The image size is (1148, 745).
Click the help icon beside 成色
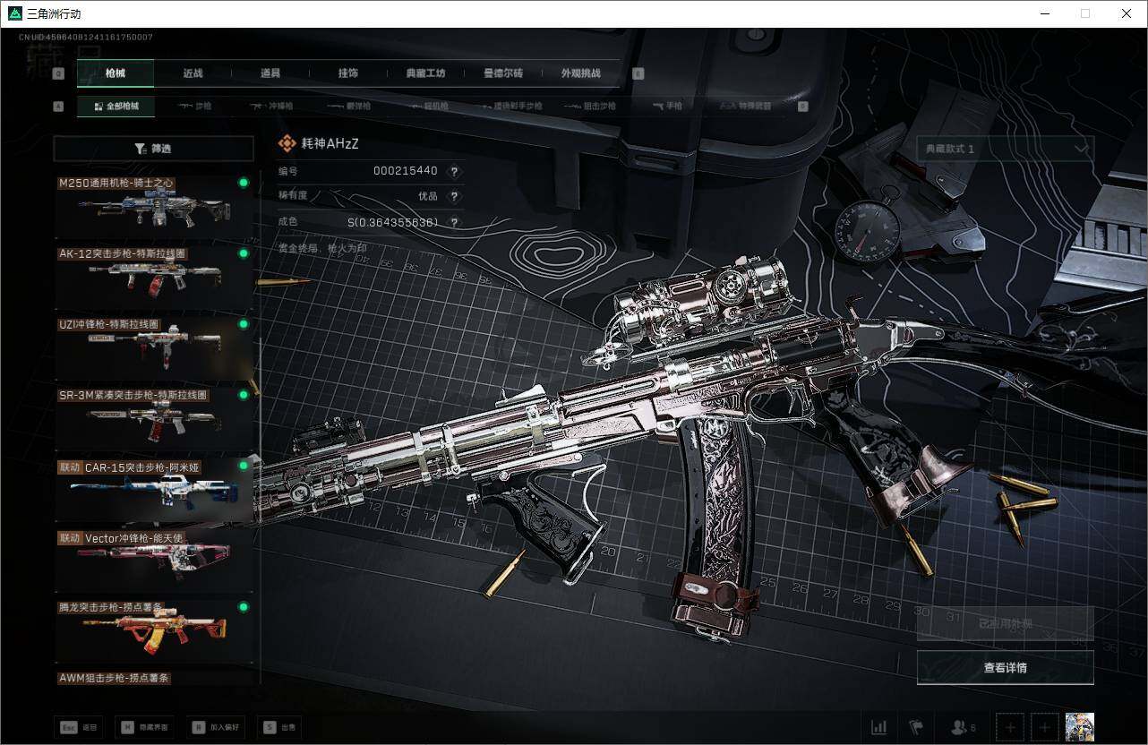tap(454, 222)
